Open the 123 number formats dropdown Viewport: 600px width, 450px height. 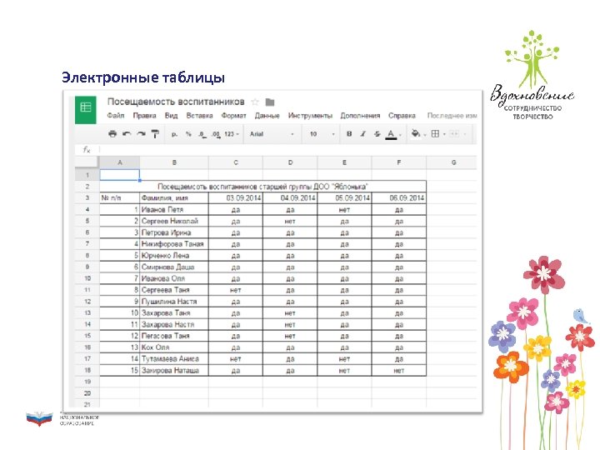pyautogui.click(x=231, y=134)
